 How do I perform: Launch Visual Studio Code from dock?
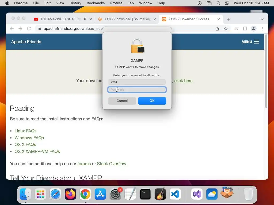pos(175,194)
